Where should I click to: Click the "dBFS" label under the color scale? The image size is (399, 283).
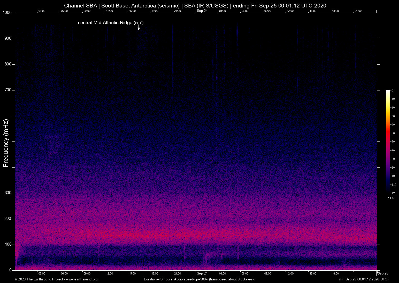pos(391,198)
